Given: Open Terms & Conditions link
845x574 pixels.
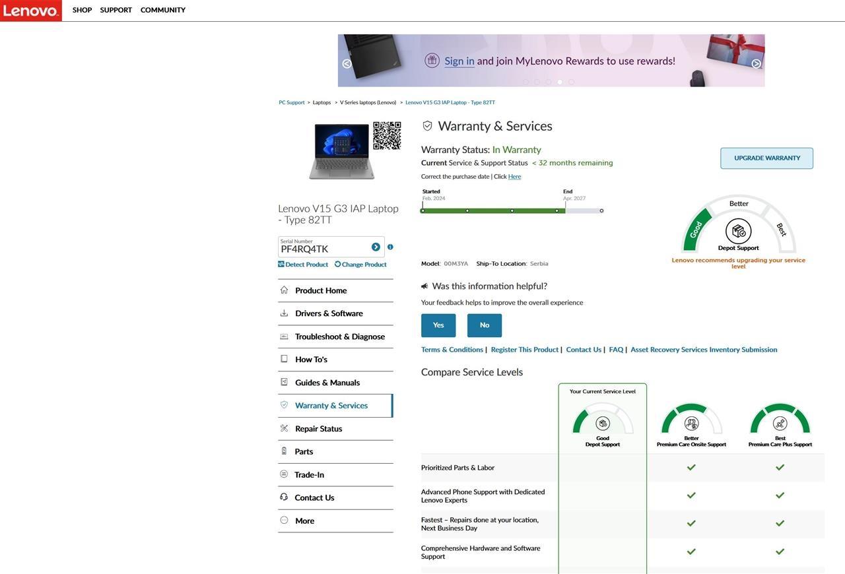Looking at the screenshot, I should click(452, 350).
